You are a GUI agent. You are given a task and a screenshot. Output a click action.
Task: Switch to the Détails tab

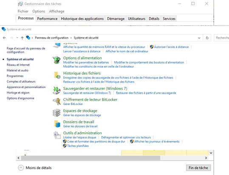[x=154, y=19]
